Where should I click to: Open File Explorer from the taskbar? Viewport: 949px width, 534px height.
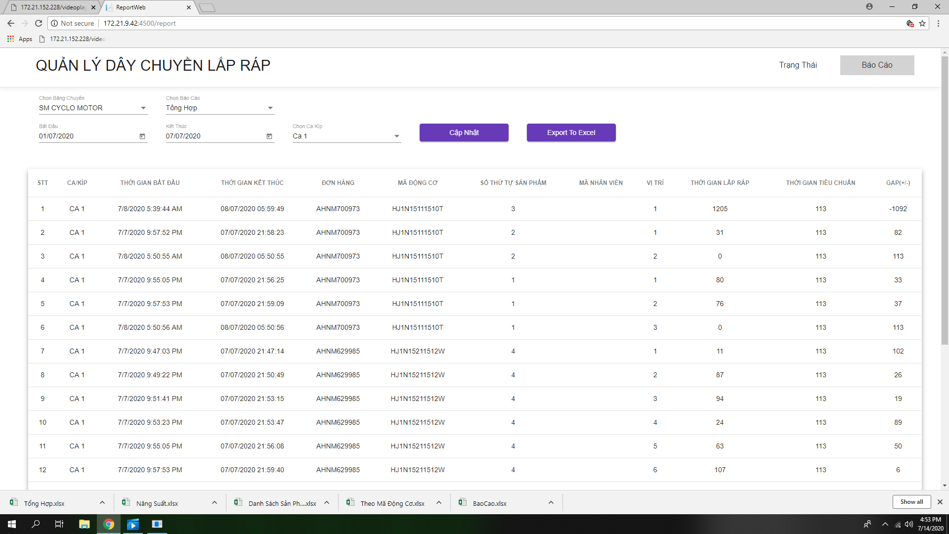[84, 524]
